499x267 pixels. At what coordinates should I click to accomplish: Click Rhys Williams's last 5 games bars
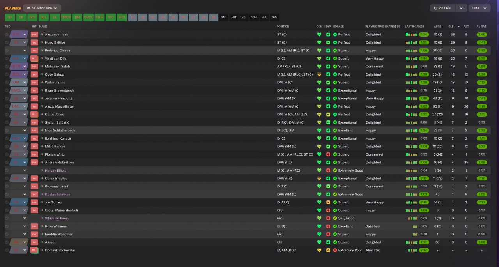pyautogui.click(x=415, y=226)
